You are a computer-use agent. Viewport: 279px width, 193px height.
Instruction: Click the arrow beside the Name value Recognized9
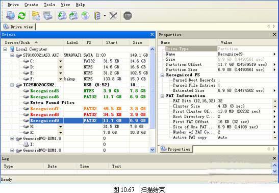point(274,54)
